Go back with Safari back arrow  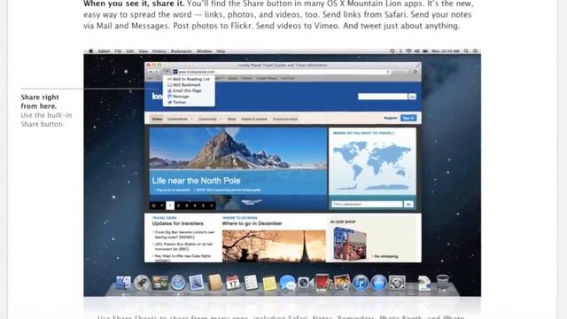pyautogui.click(x=151, y=72)
